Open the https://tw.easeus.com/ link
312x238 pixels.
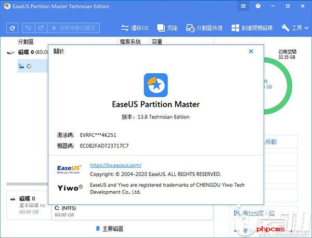point(115,165)
